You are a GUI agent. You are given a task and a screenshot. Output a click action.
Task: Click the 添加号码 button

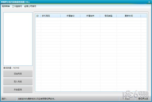[18, 74]
